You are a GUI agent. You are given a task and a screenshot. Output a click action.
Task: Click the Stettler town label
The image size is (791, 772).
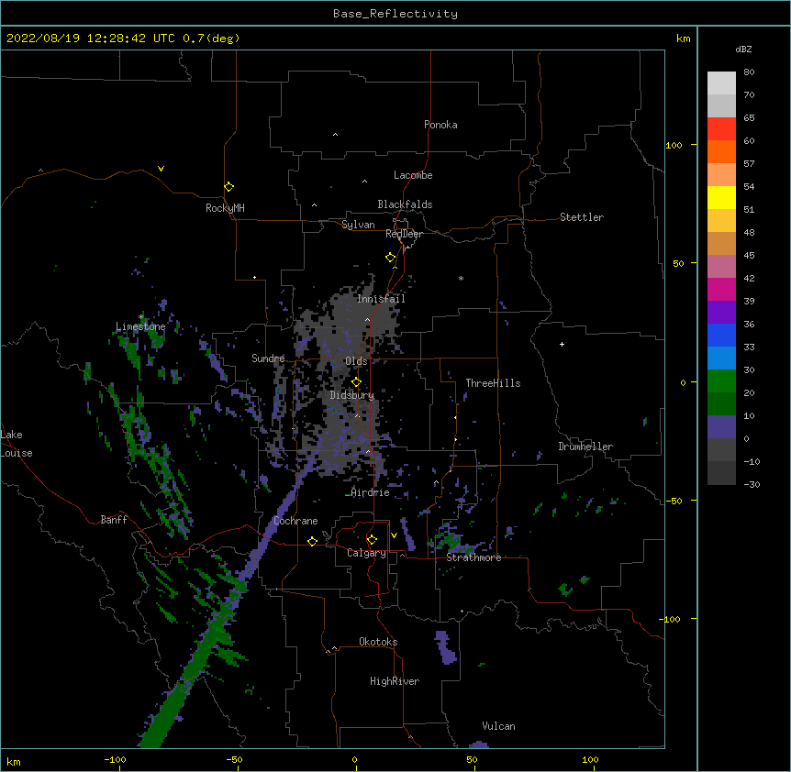(582, 217)
